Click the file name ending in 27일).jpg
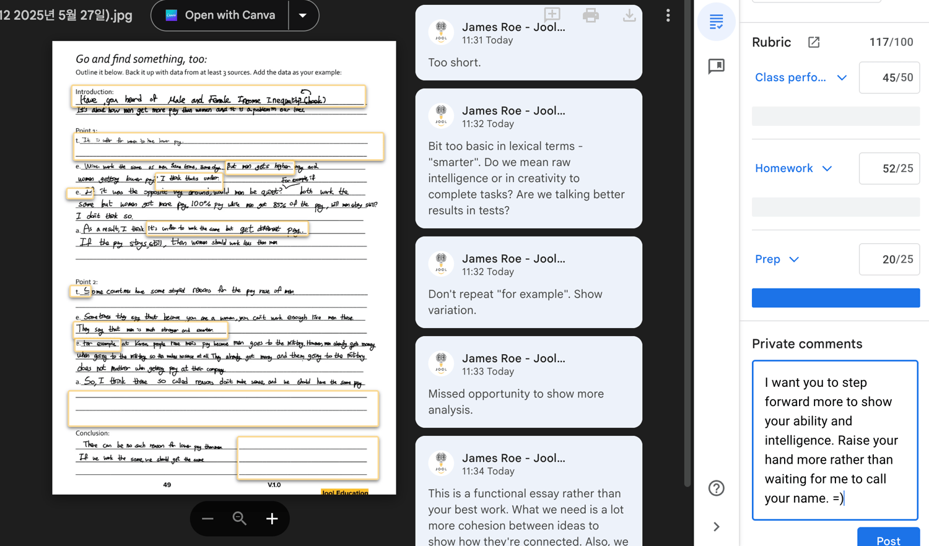Screen dimensions: 929x546 tap(66, 15)
